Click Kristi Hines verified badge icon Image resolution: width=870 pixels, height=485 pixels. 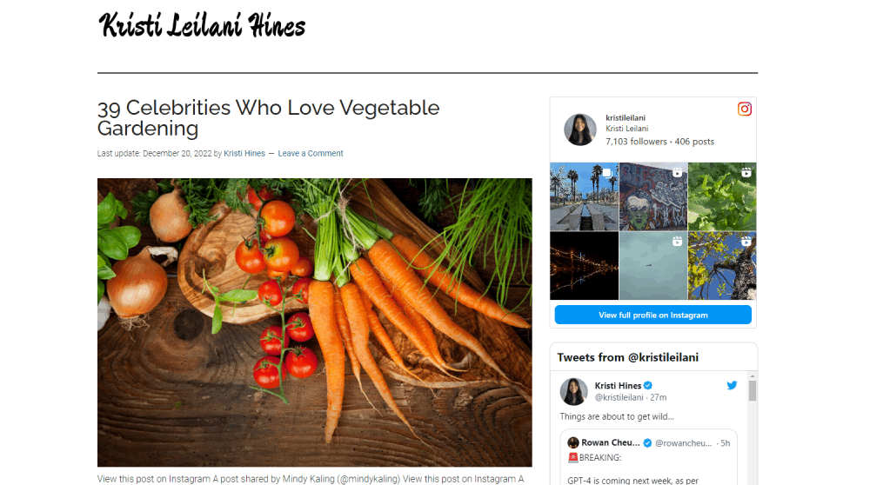pos(648,386)
